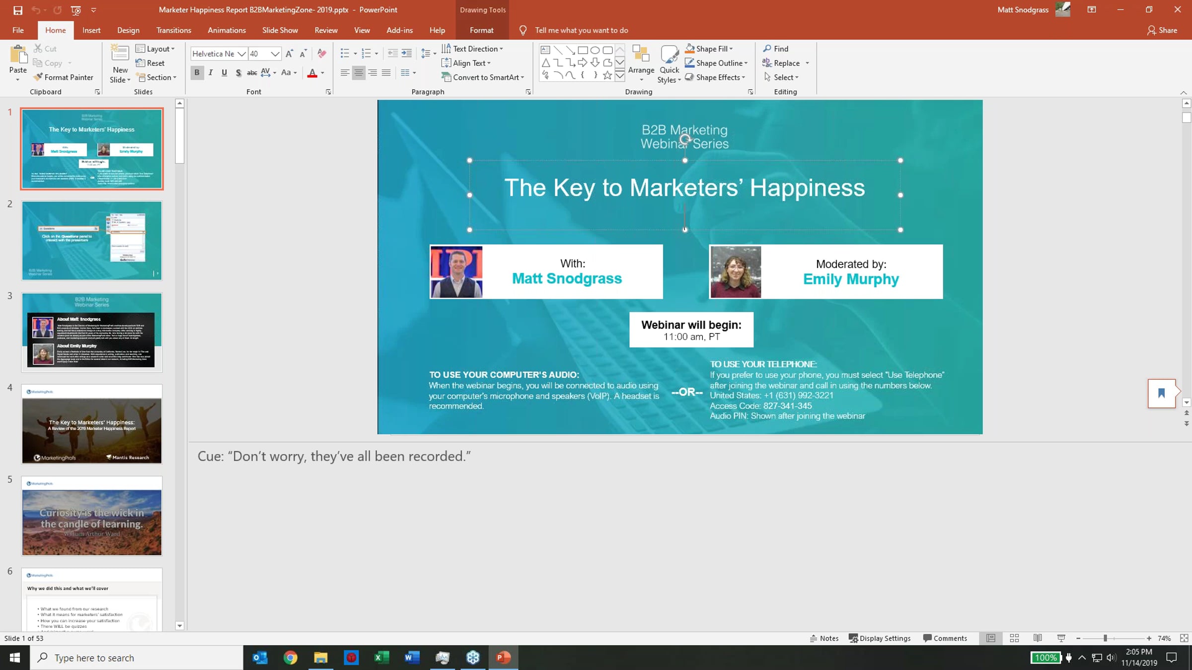Toggle Bold formatting
This screenshot has width=1192, height=670.
tap(197, 73)
